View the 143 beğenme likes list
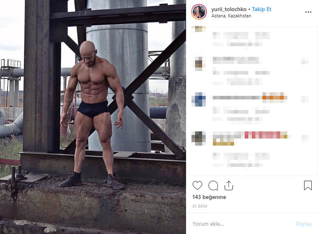318x234 pixels. click(x=209, y=197)
